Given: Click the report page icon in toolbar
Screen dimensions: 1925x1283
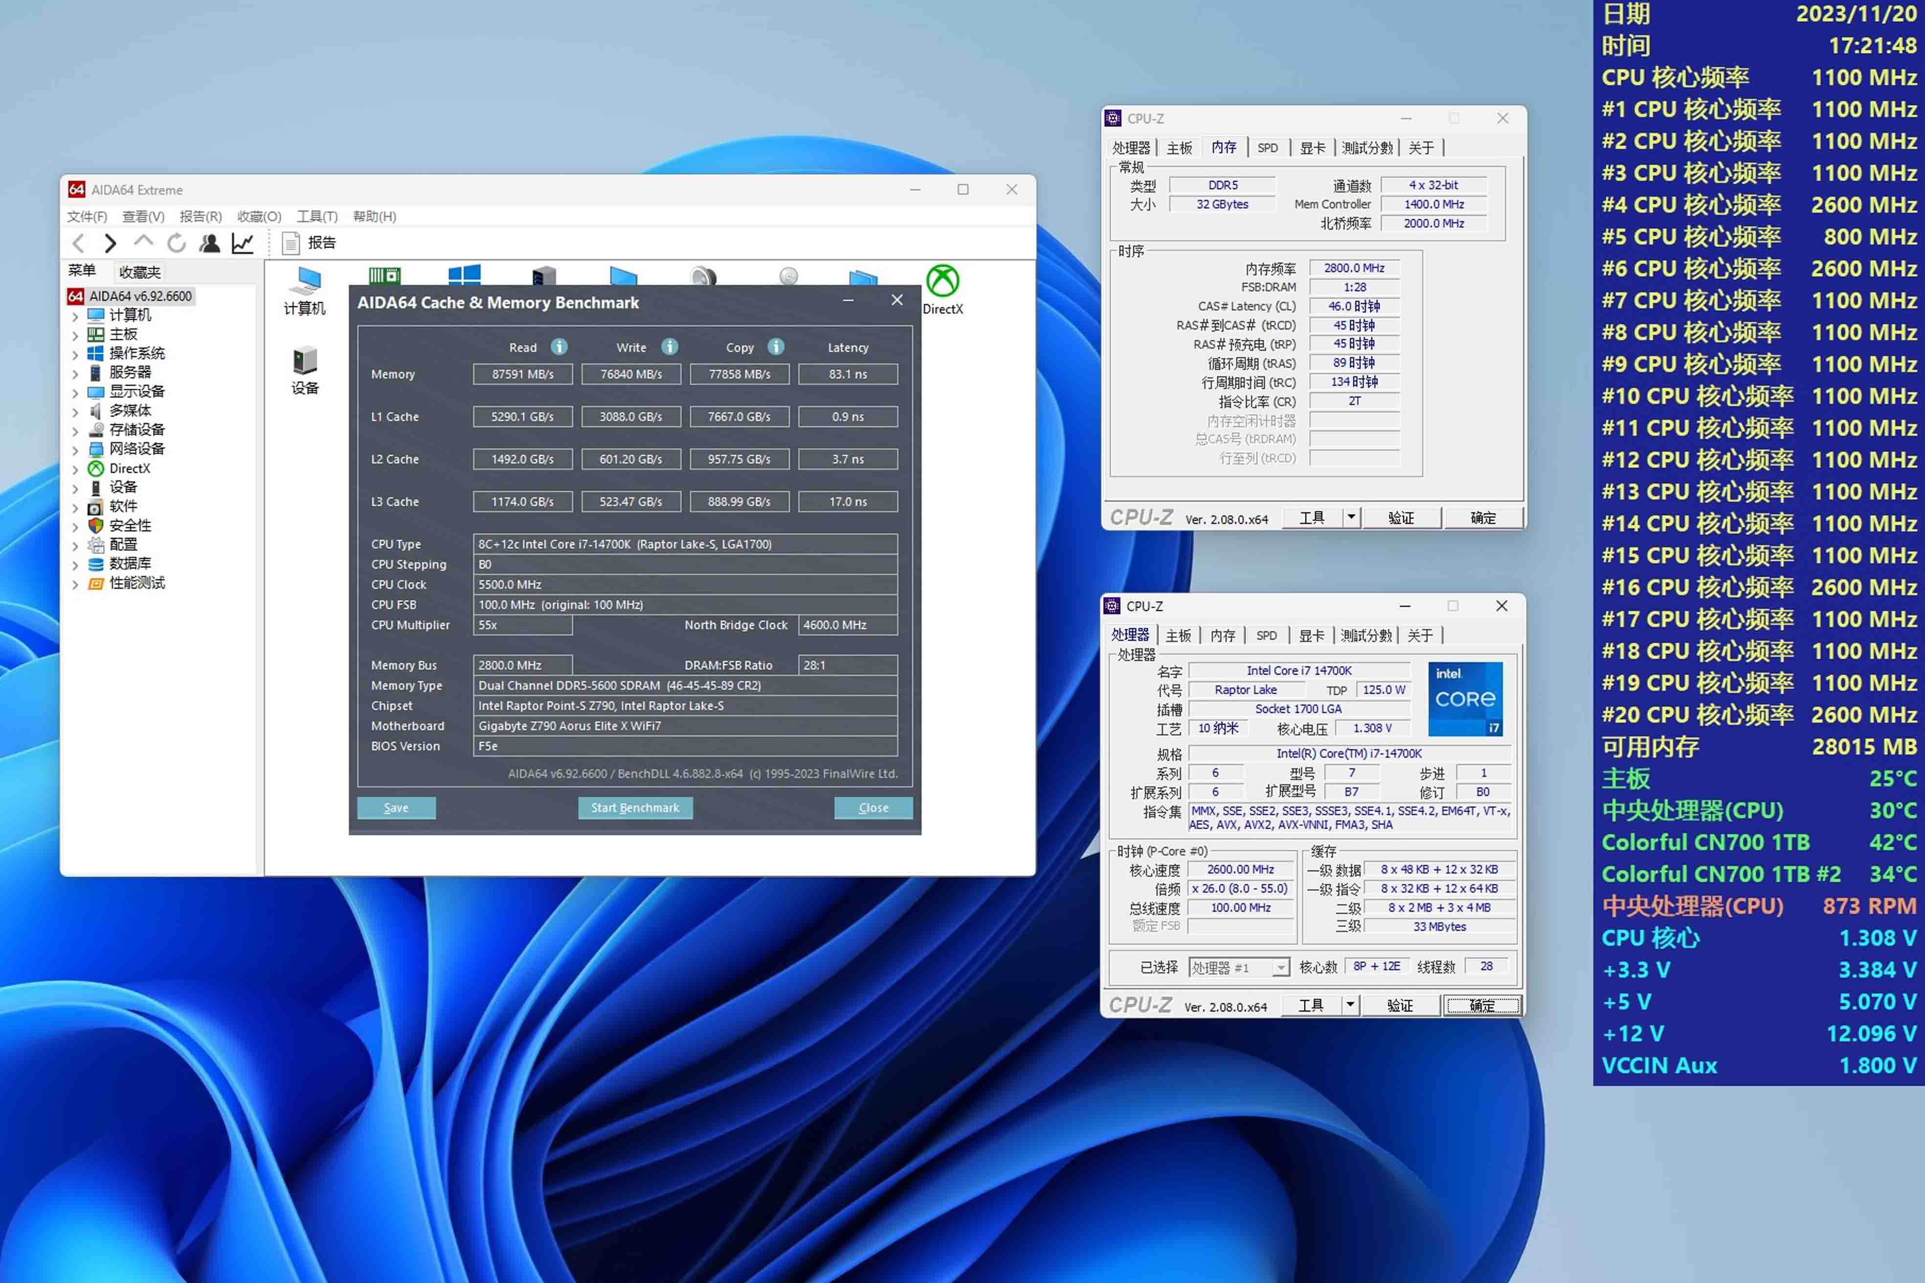Looking at the screenshot, I should tap(291, 243).
